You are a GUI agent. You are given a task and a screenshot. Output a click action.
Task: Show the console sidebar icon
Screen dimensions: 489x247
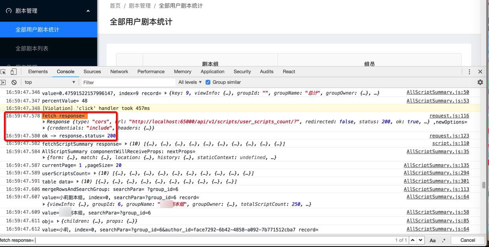click(3, 82)
